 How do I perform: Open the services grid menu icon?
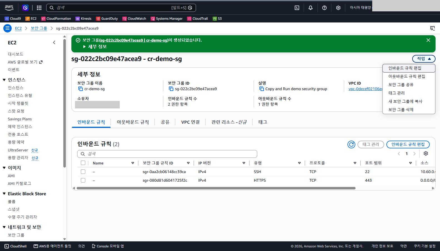pyautogui.click(x=39, y=8)
